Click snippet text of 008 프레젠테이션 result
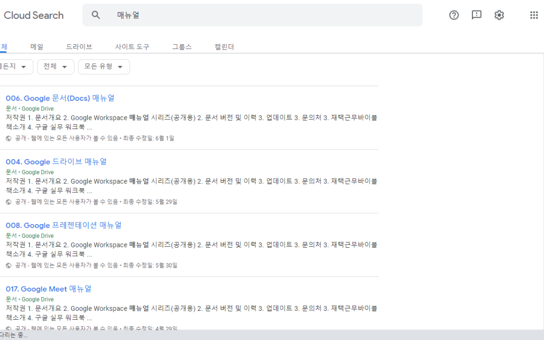The width and height of the screenshot is (544, 340). (191, 249)
